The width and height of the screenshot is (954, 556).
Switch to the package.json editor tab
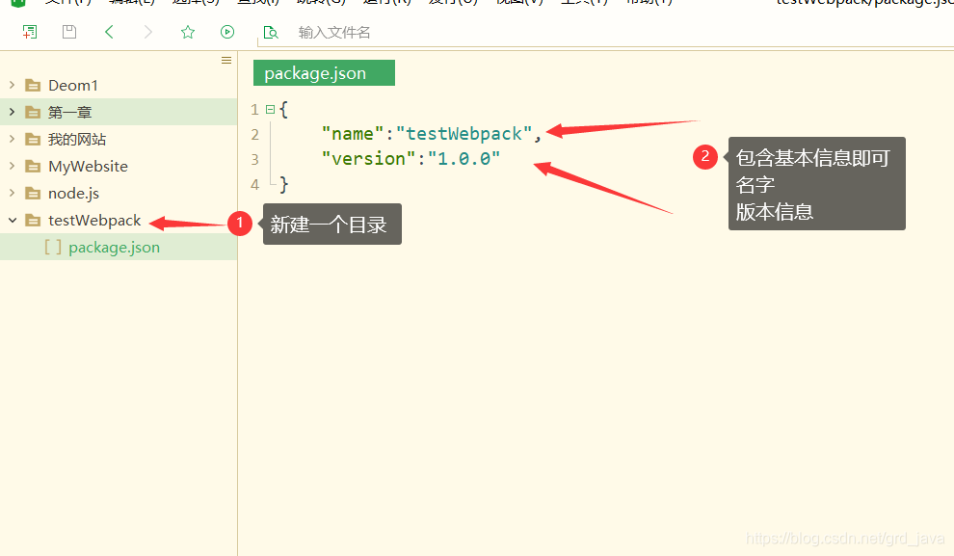[x=324, y=73]
